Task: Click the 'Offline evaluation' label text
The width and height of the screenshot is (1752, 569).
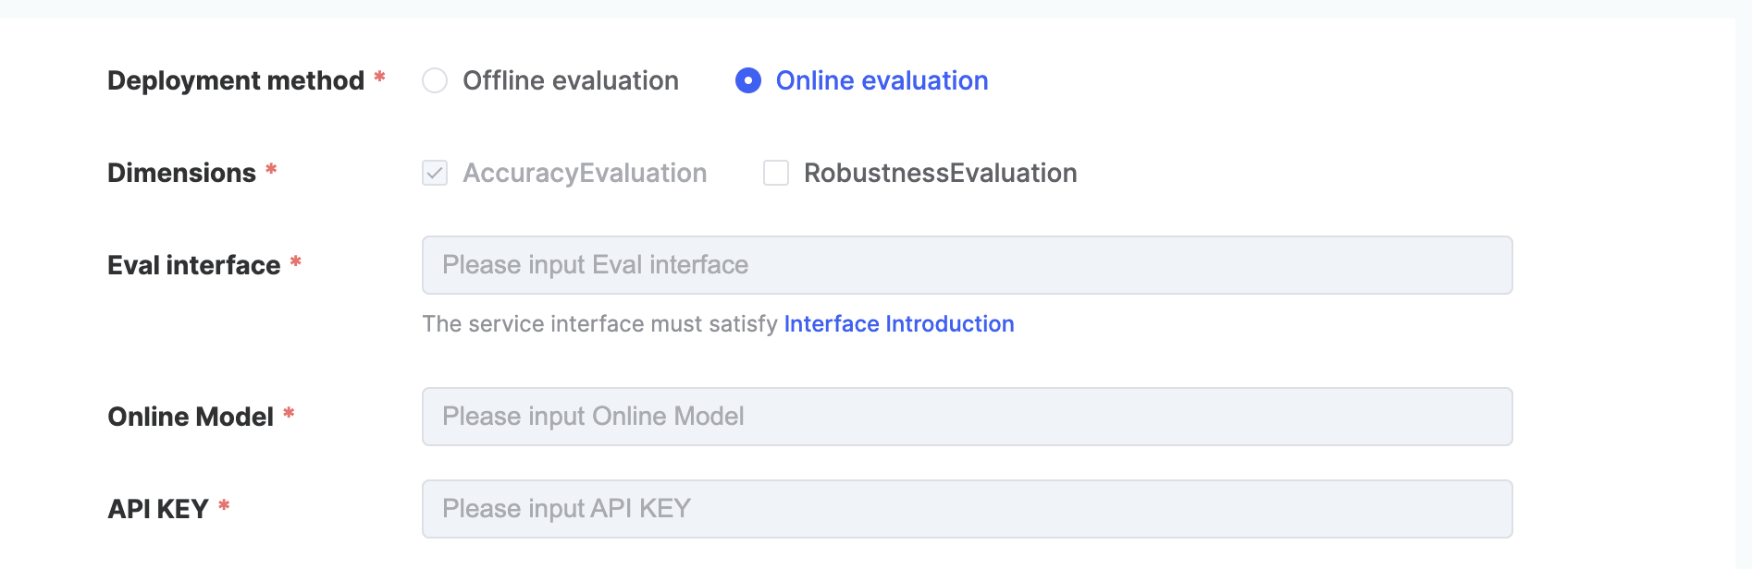Action: [x=570, y=81]
